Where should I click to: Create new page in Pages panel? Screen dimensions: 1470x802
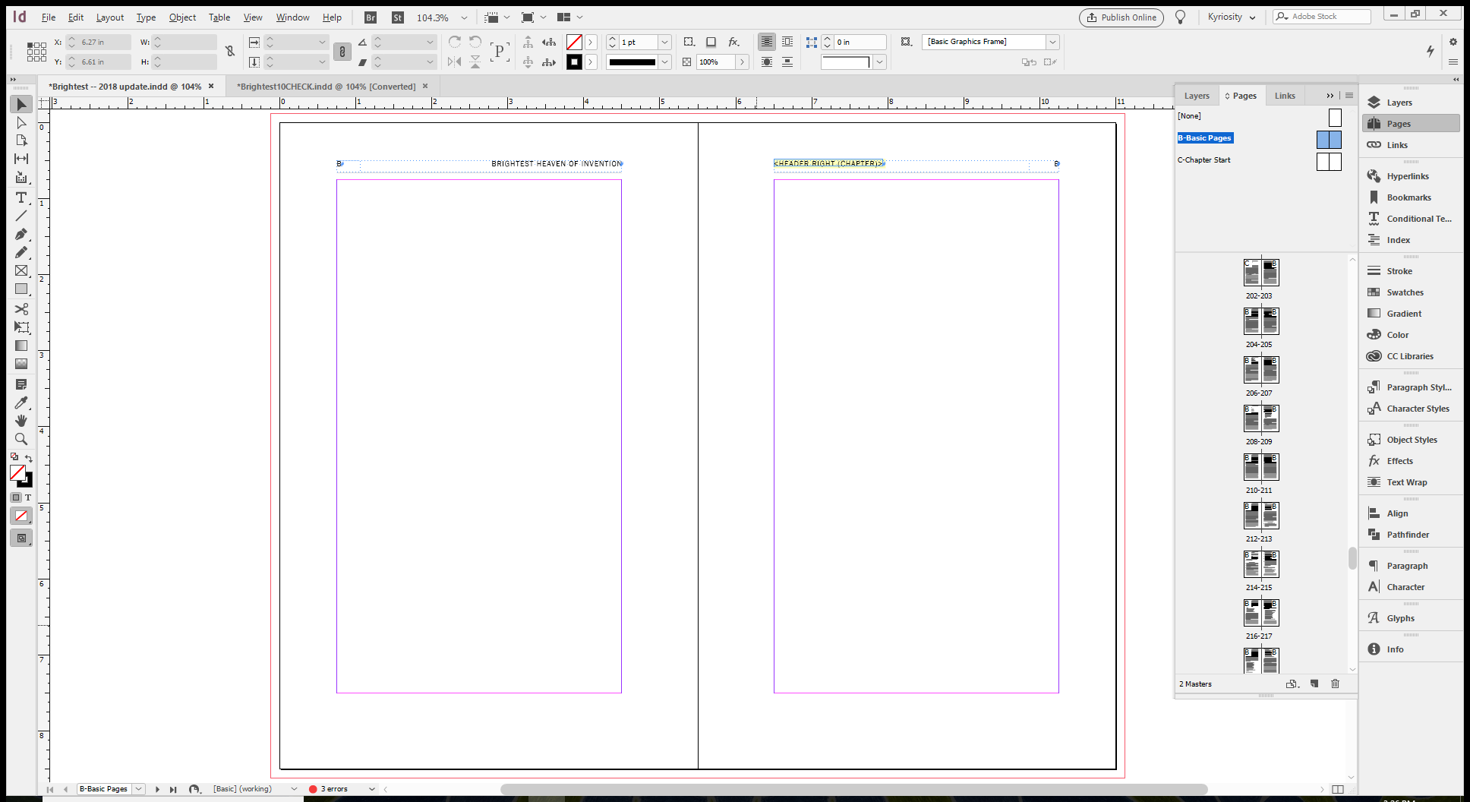[1314, 684]
